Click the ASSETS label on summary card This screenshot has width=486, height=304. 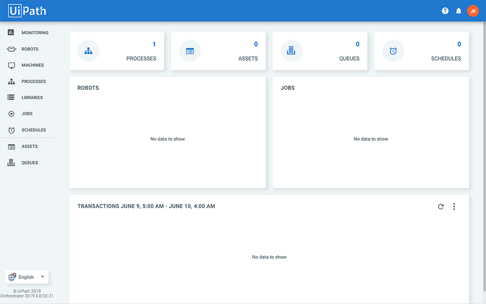(248, 58)
